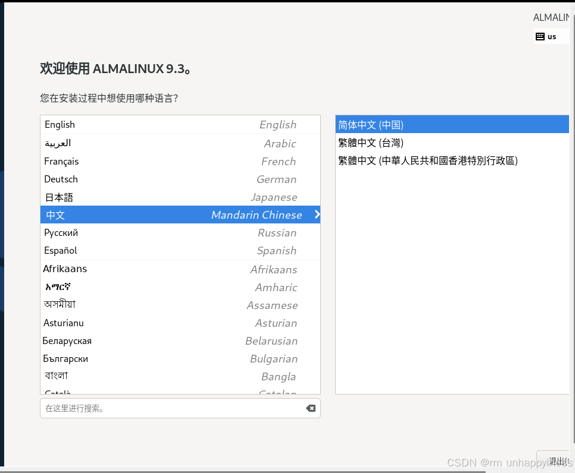Viewport: 575px width, 473px height.
Task: Select the Amharic language row
Action: coord(180,287)
